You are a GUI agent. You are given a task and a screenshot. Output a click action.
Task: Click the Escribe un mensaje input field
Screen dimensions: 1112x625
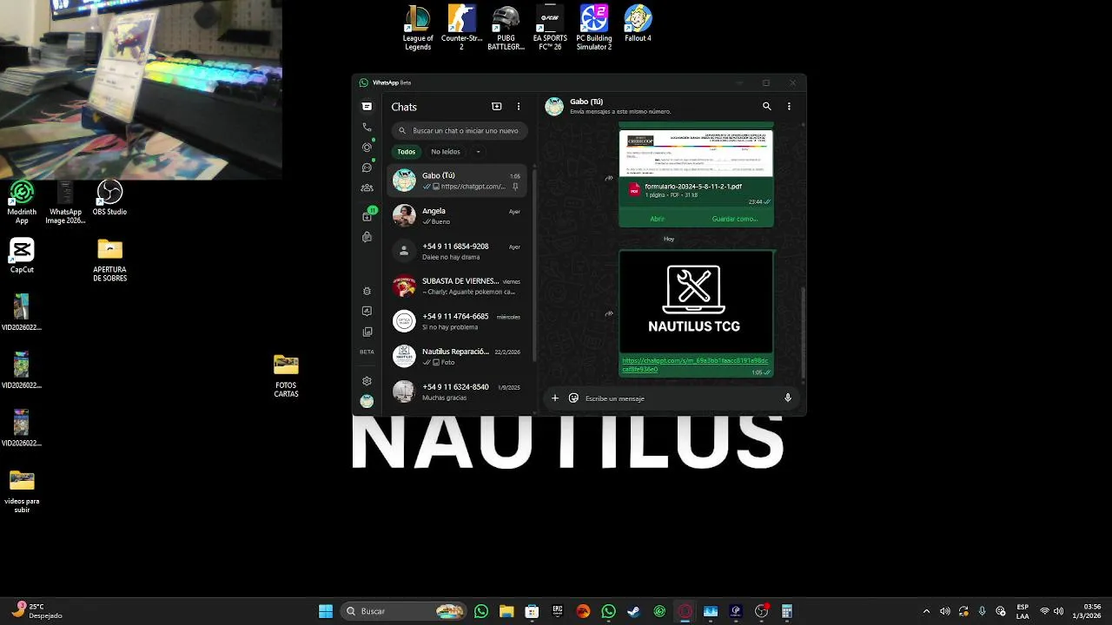pos(678,398)
